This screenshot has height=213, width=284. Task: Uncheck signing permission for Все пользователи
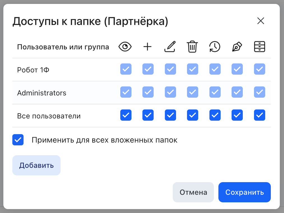point(237,115)
